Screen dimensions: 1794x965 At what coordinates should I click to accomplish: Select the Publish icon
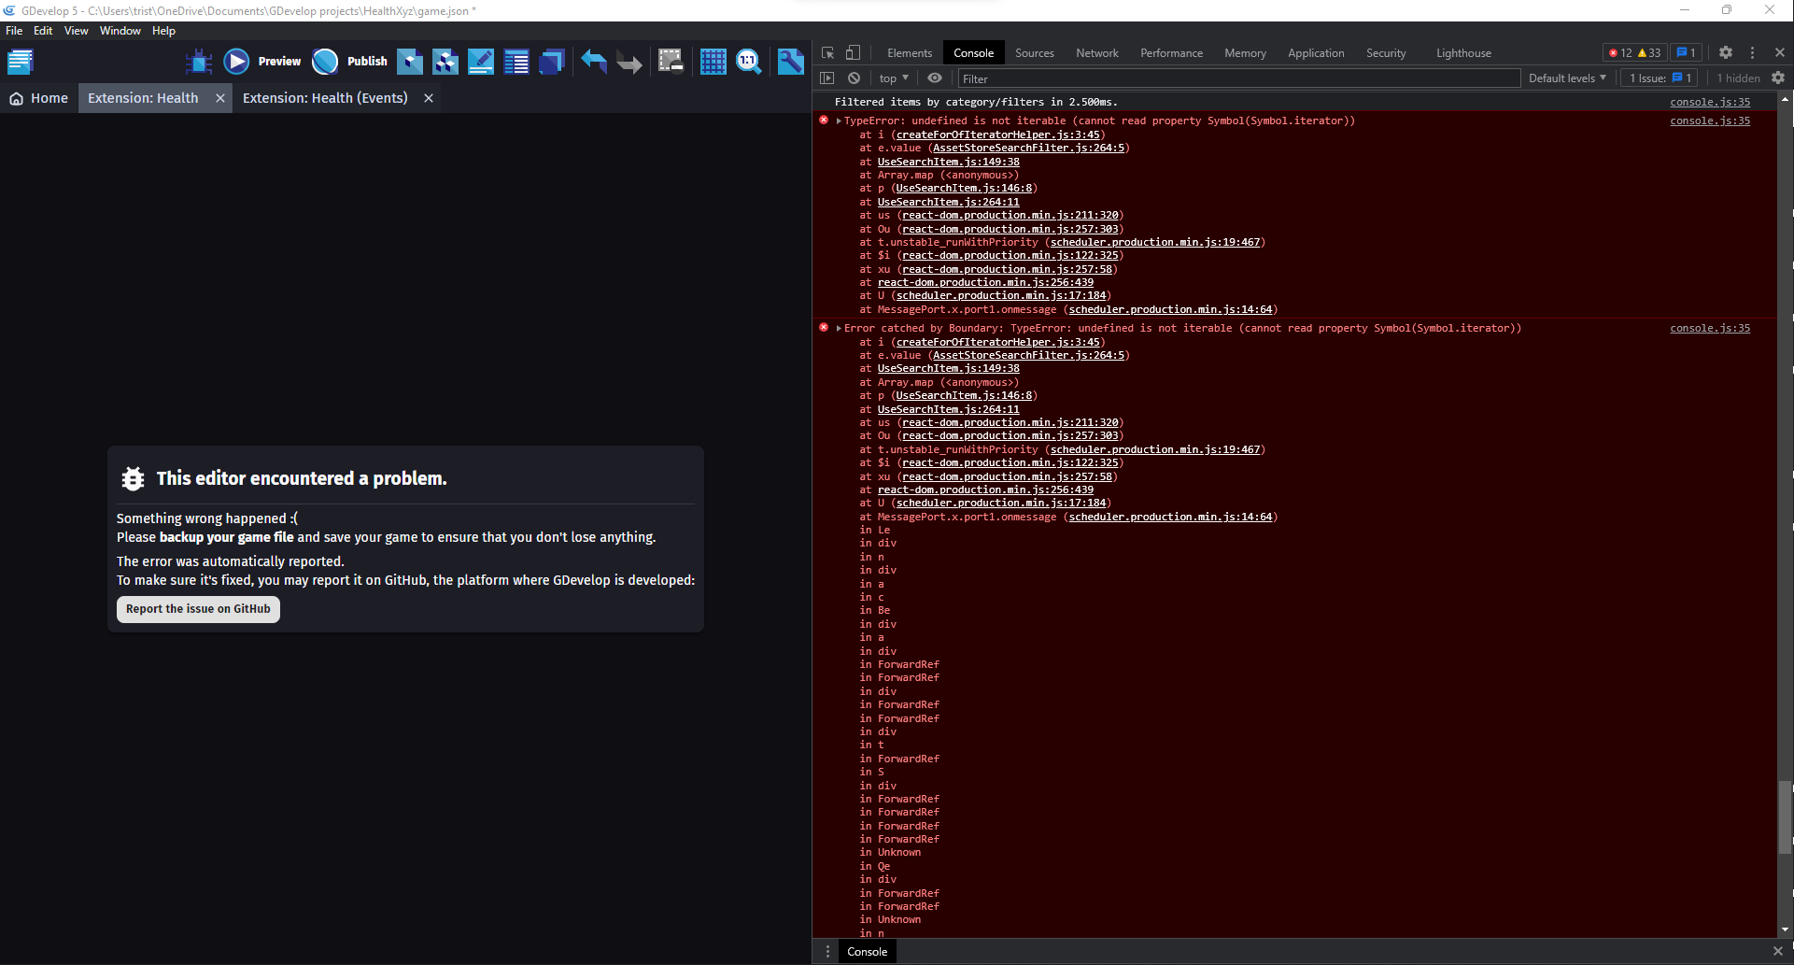click(325, 62)
